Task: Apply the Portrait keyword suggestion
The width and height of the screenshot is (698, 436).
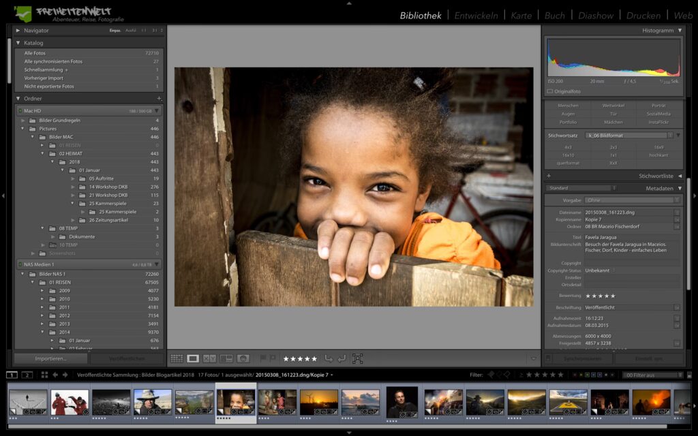Action: [658, 106]
